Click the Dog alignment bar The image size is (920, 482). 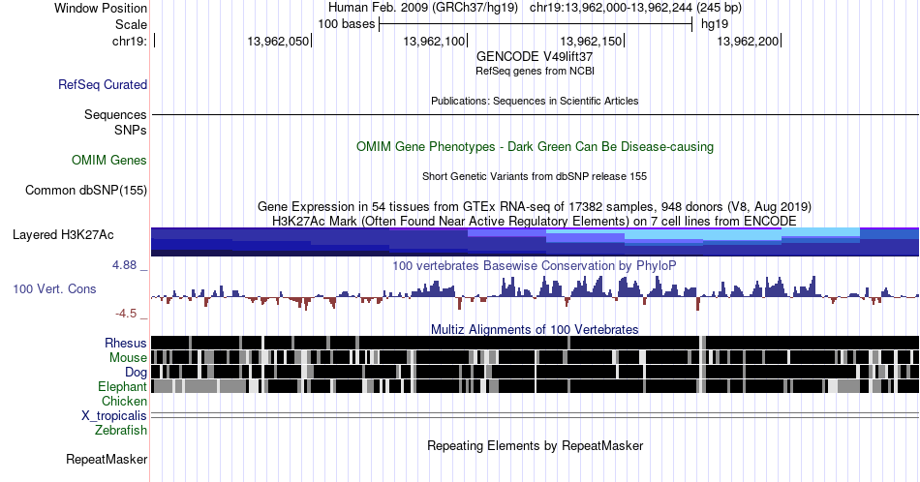tap(535, 372)
